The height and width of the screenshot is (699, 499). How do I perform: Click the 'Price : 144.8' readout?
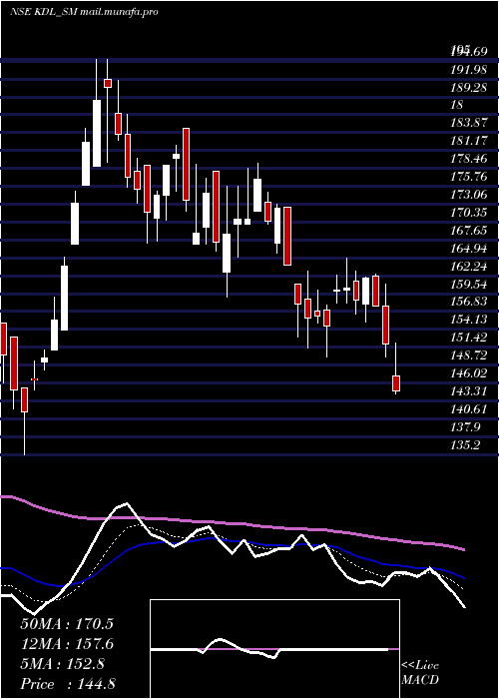click(68, 684)
